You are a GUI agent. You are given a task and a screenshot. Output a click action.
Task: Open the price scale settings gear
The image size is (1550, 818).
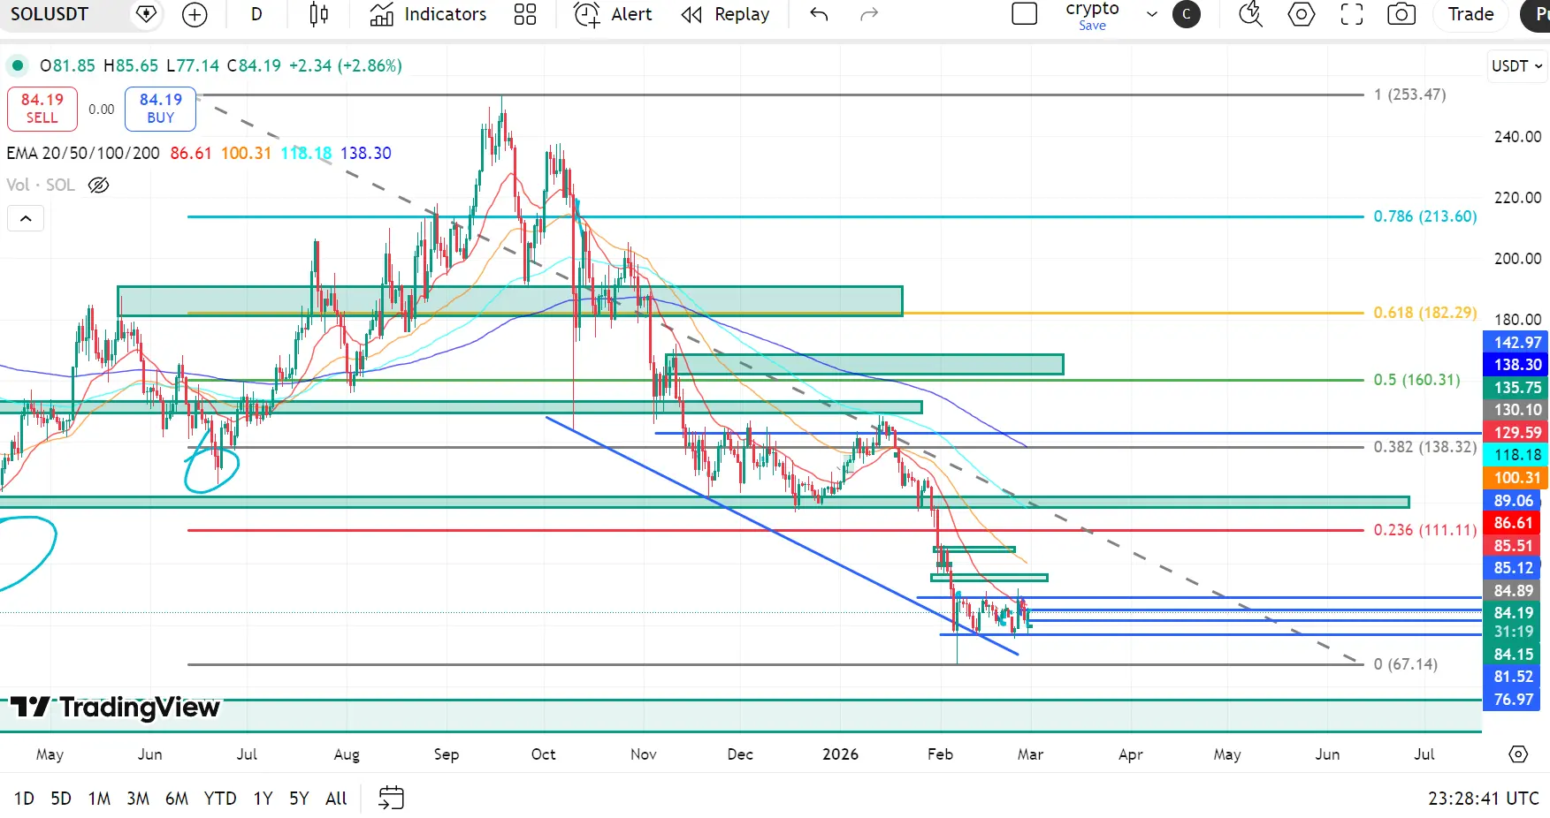tap(1518, 754)
